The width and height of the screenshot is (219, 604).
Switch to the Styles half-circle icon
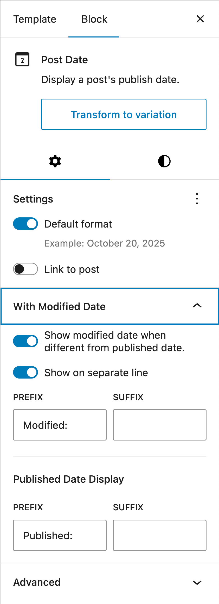click(164, 161)
